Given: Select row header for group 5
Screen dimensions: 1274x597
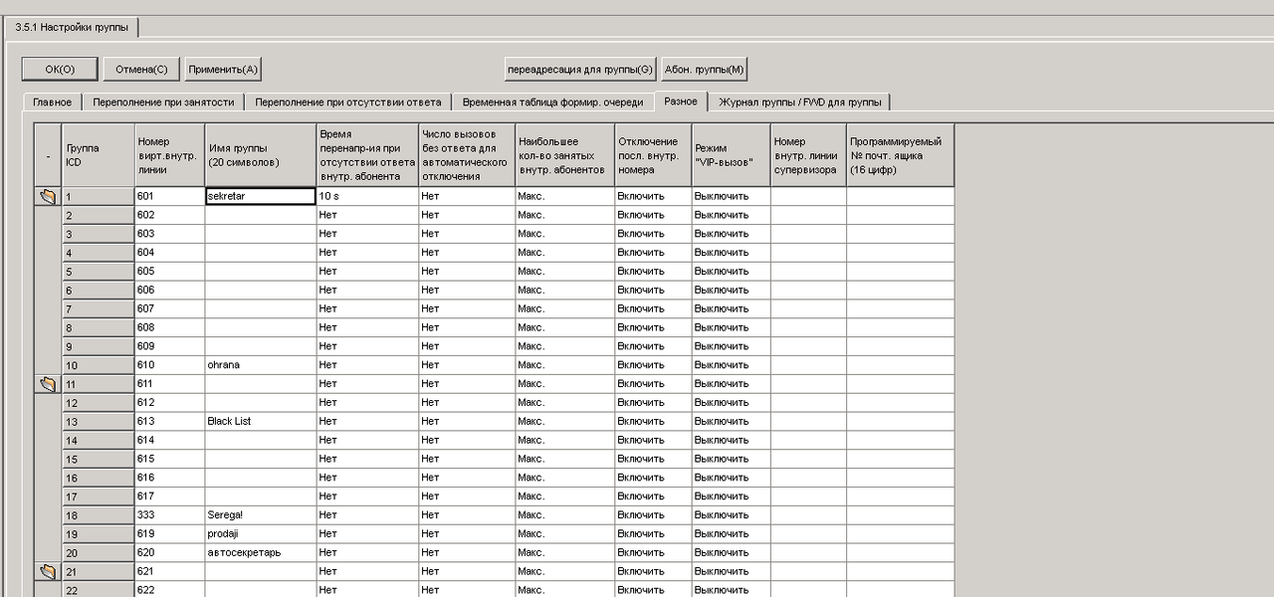Looking at the screenshot, I should click(99, 272).
